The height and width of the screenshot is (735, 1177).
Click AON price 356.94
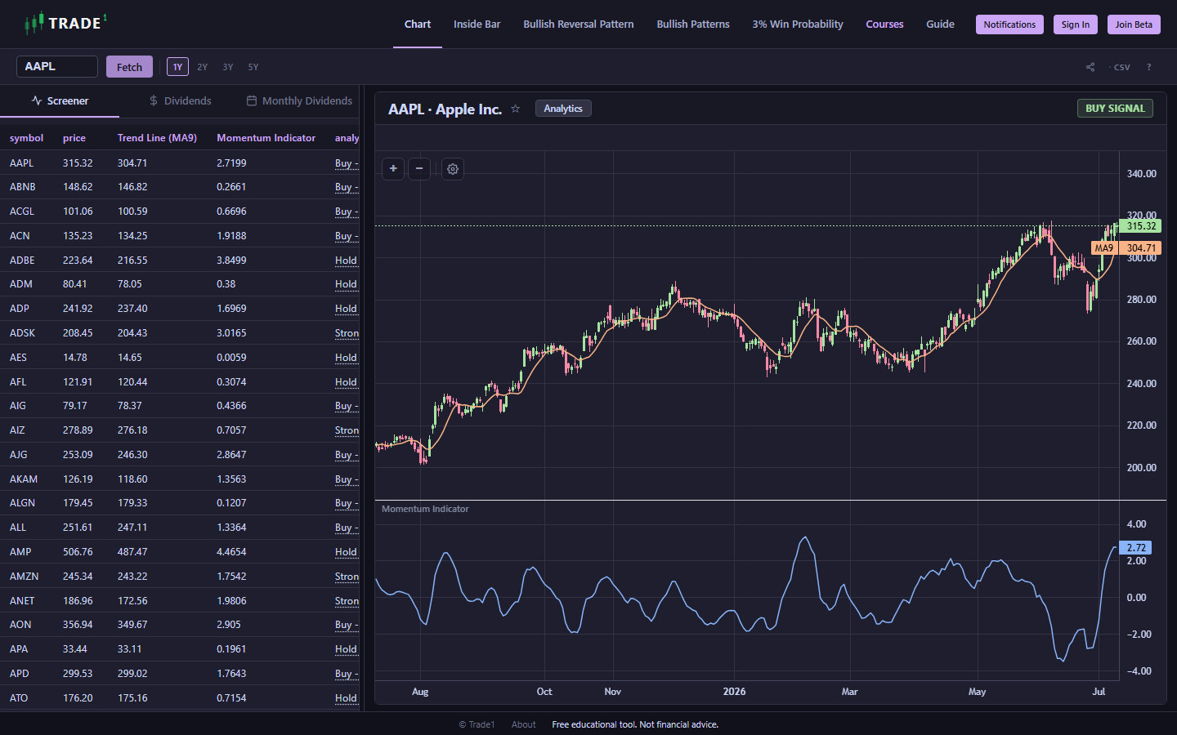(78, 625)
